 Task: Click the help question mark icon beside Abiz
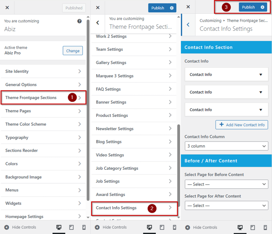click(x=79, y=21)
